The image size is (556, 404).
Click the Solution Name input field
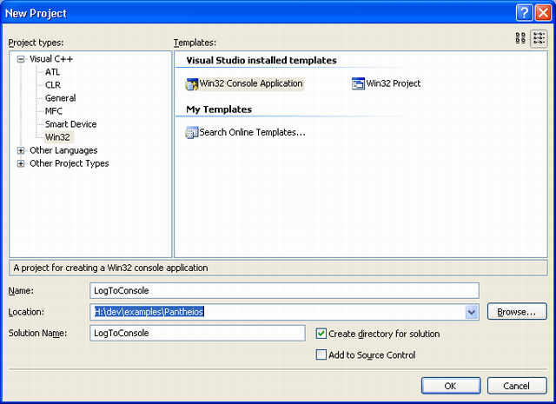pos(197,334)
